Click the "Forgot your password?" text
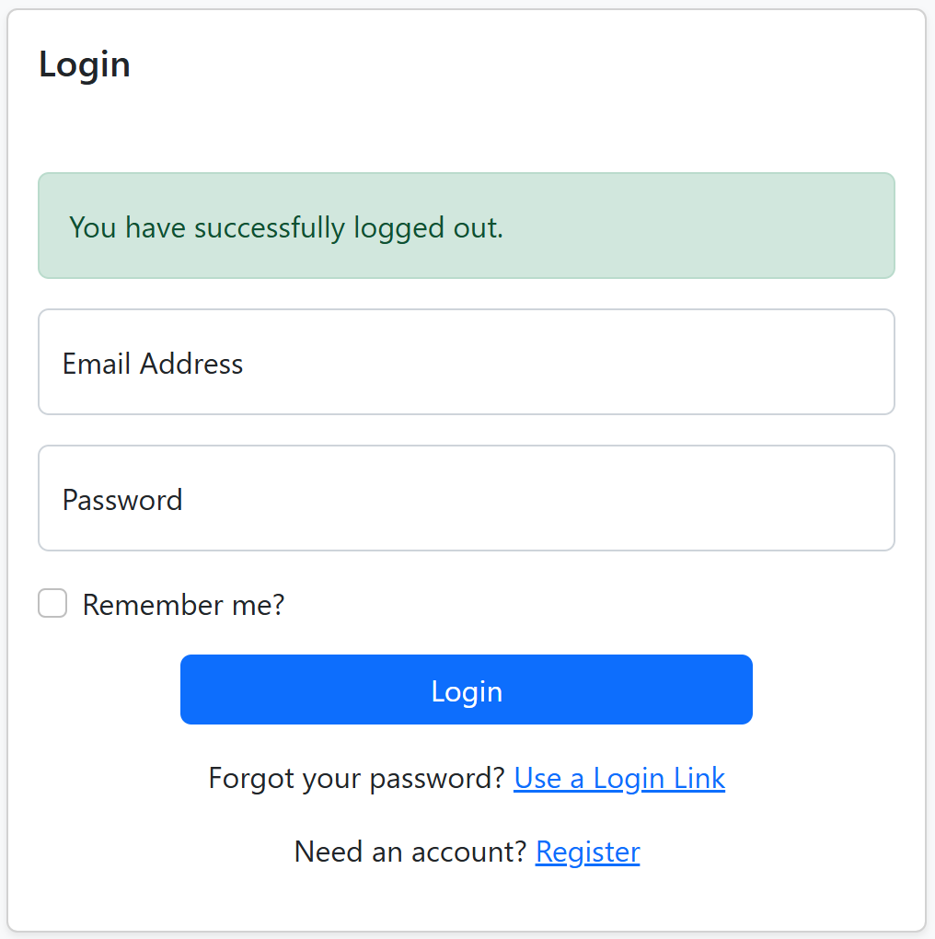The width and height of the screenshot is (935, 939). click(x=356, y=778)
